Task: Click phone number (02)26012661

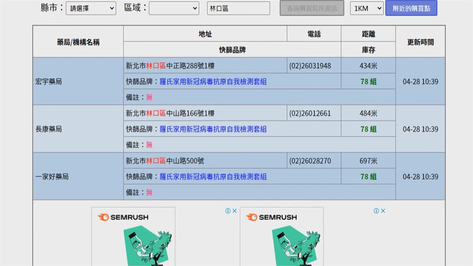Action: click(310, 114)
